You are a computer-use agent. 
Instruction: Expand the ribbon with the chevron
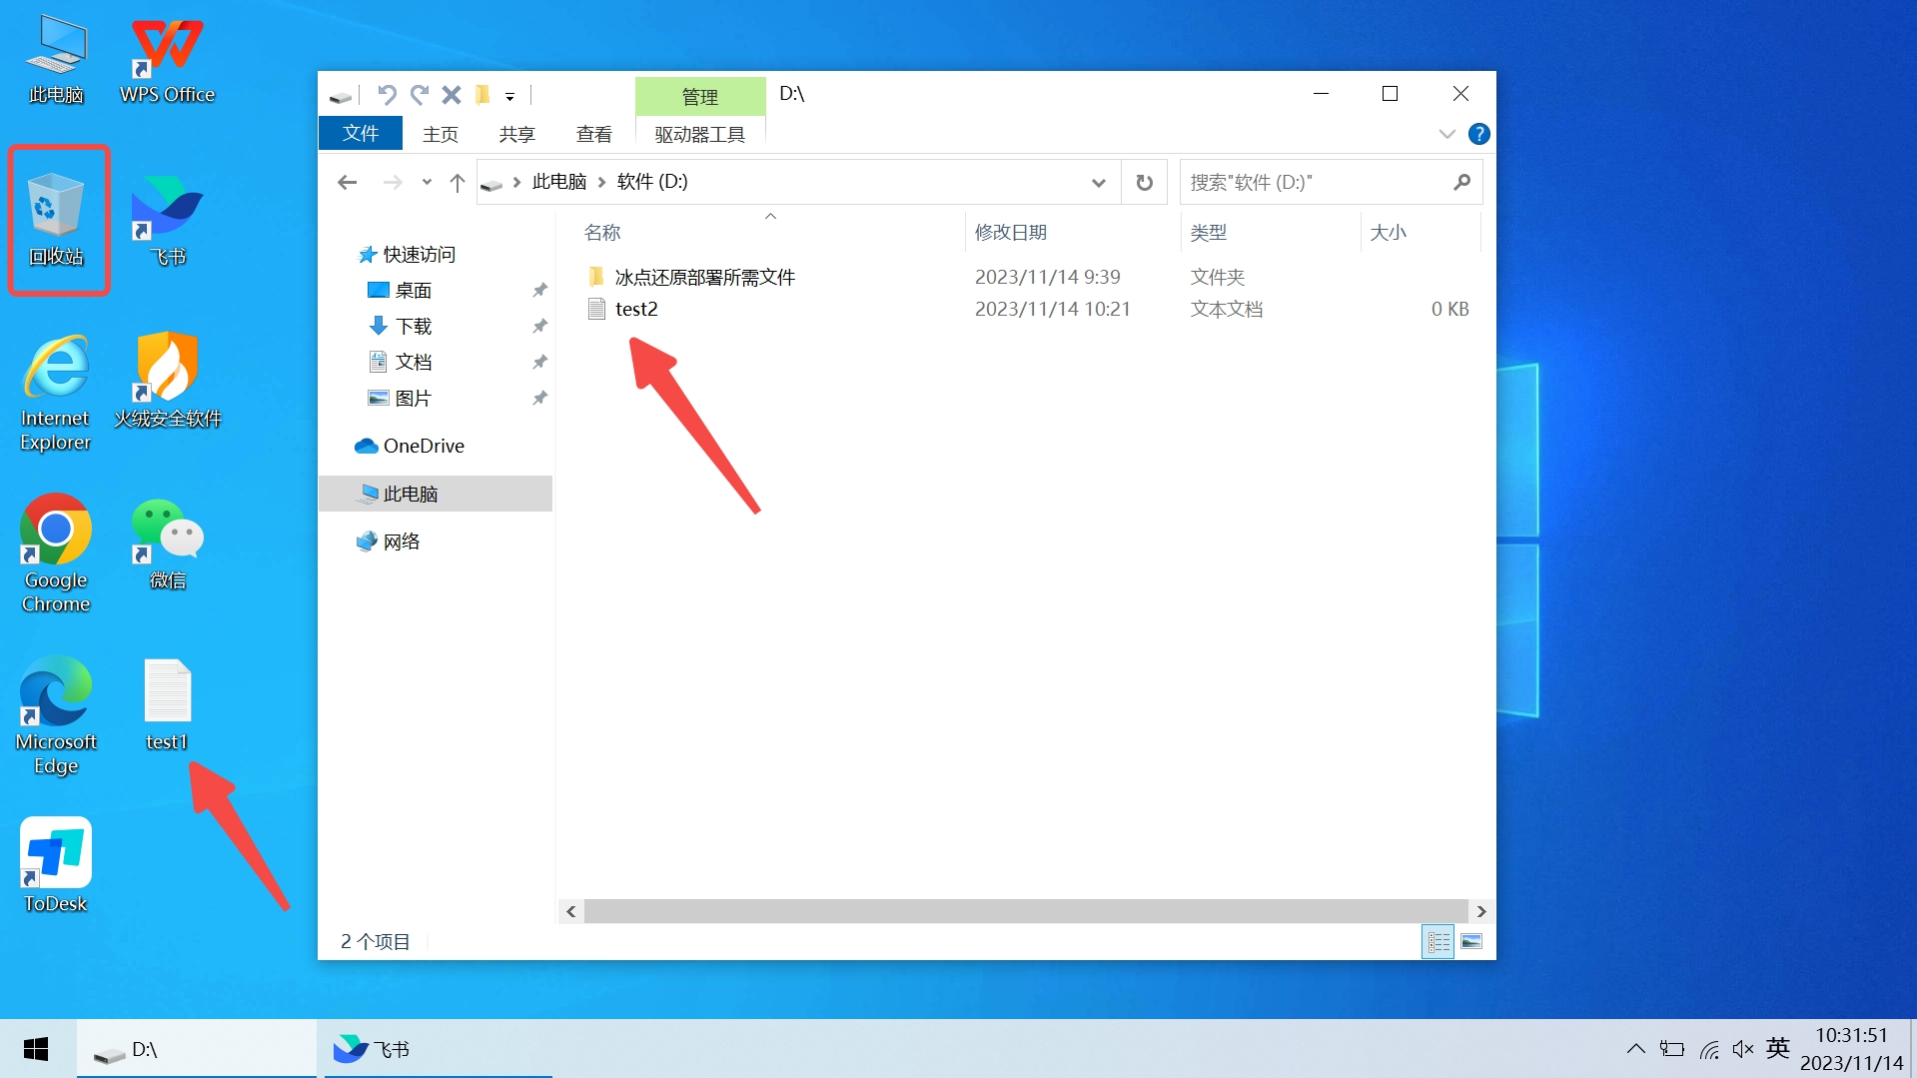tap(1446, 134)
